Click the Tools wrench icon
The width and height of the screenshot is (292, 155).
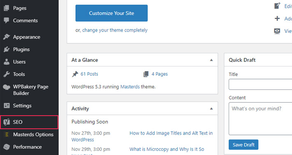click(7, 74)
